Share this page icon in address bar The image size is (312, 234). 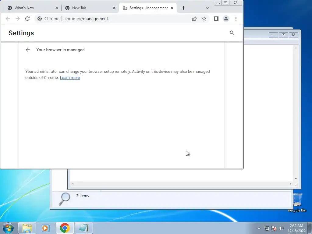click(194, 19)
